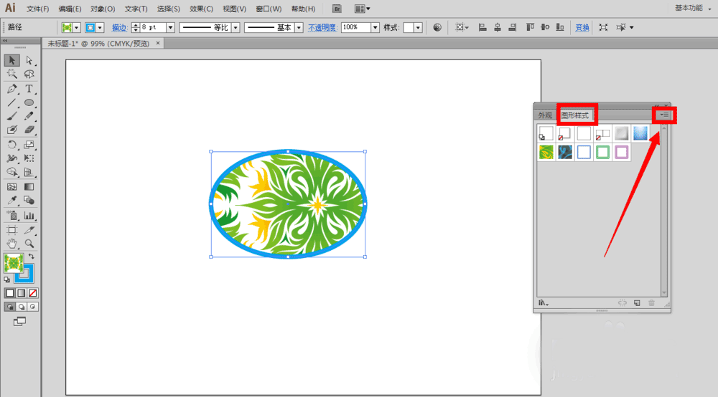This screenshot has height=397, width=718.
Task: Select the Free Transform tool
Action: (29, 158)
